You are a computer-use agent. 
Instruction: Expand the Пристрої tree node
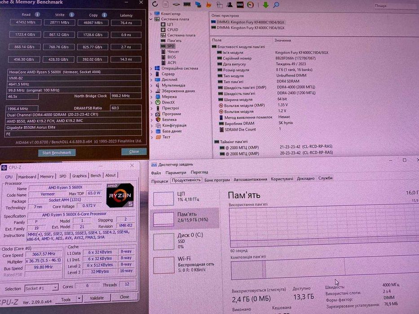coord(152,108)
